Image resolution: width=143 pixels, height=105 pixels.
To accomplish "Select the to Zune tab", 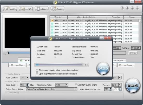I will click(x=126, y=65).
